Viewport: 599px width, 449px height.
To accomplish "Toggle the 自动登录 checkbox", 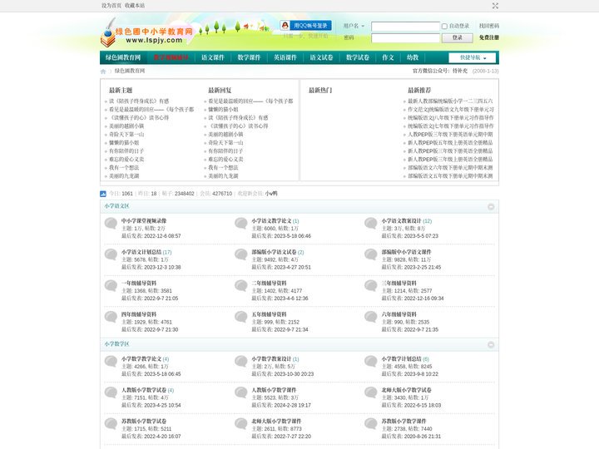I will coord(444,27).
